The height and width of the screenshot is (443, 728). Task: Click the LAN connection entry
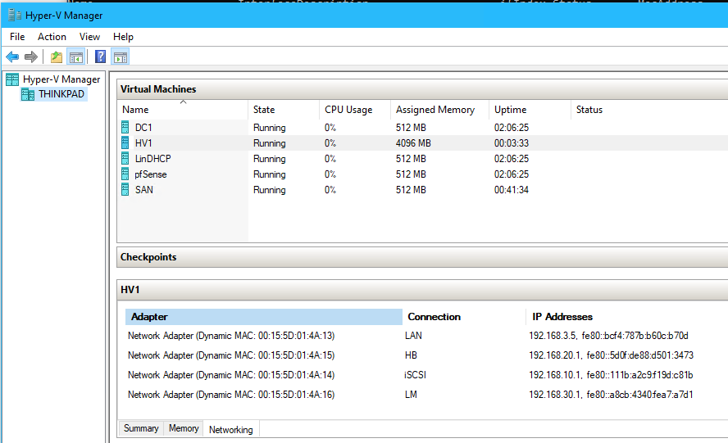(413, 336)
